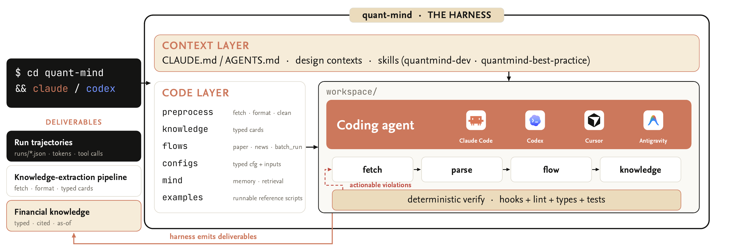Screen dimensions: 729x251
Task: Click 'CLAUDE.md / AGENTS.md' text
Action: pos(221,60)
